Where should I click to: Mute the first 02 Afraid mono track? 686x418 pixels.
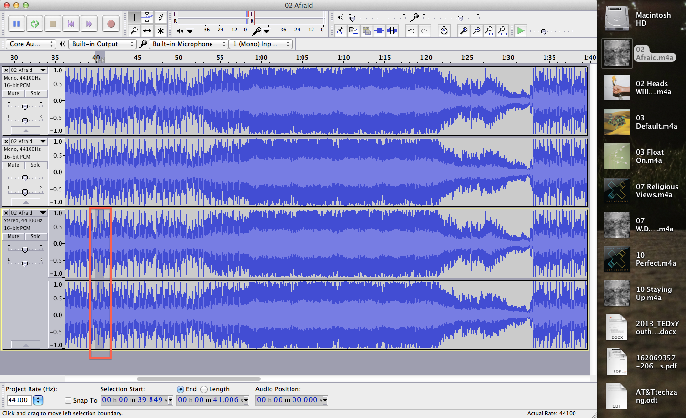[x=12, y=93]
